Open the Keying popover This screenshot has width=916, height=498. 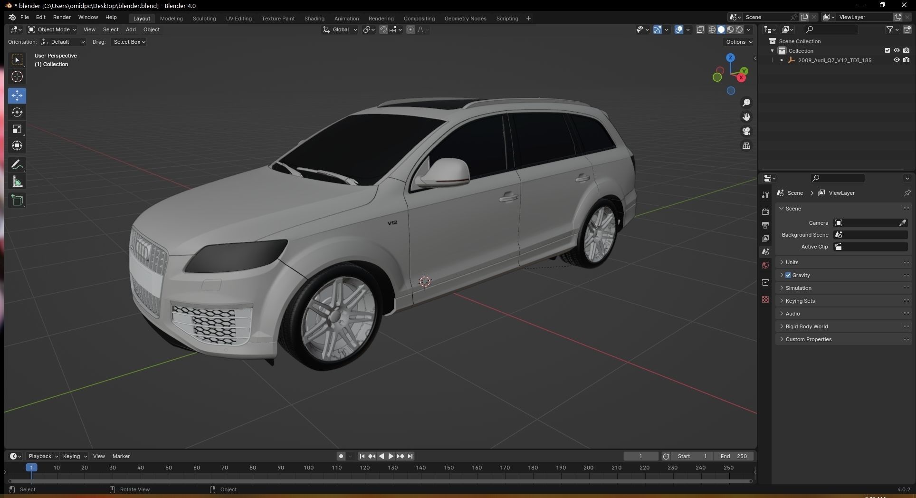pyautogui.click(x=75, y=456)
